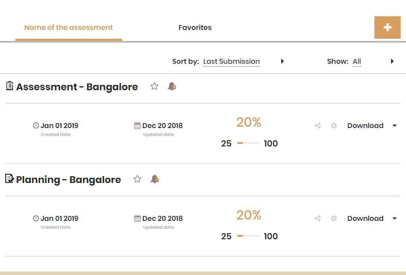Viewport: 406px width, 275px height.
Task: Toggle notification bell for Assessment - Bangalore
Action: click(172, 86)
